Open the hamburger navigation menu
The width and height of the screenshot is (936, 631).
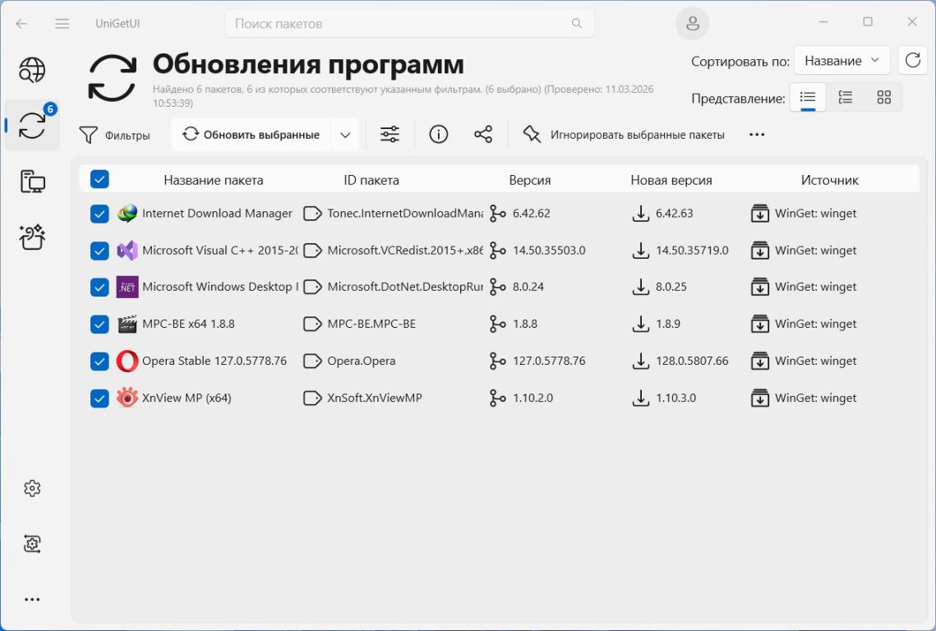pyautogui.click(x=62, y=24)
